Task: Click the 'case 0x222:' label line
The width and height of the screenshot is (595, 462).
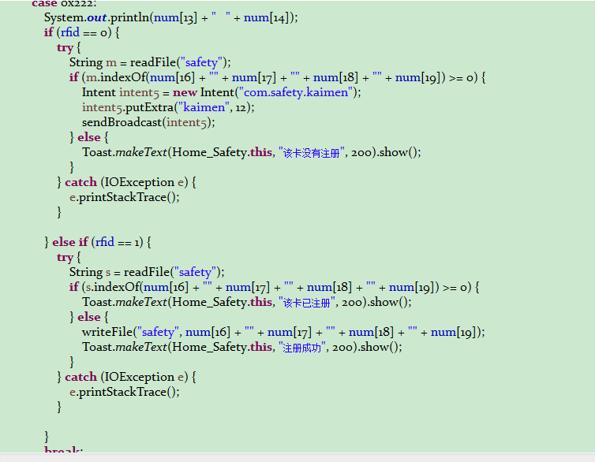Action: tap(64, 4)
